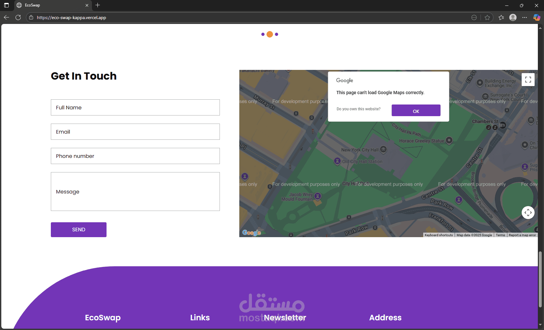Click the 'Get In Touch' heading
The height and width of the screenshot is (330, 544).
(84, 76)
